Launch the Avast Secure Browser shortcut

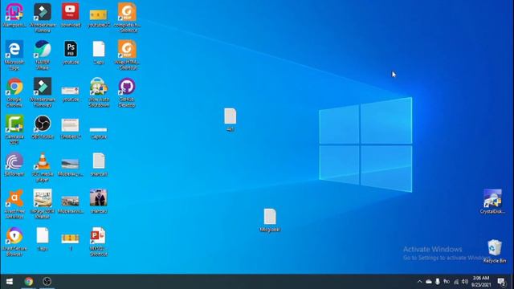pyautogui.click(x=14, y=242)
